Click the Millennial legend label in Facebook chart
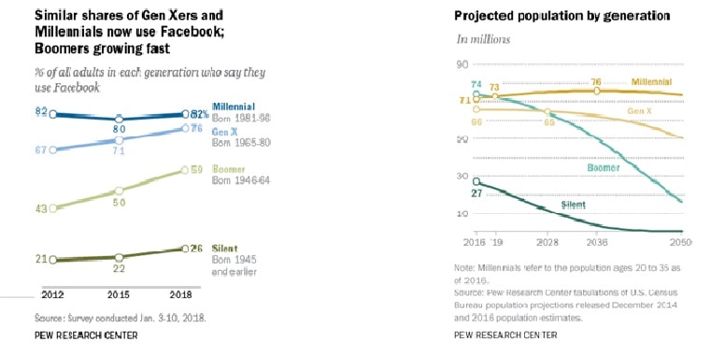This screenshot has width=711, height=356. pos(234,107)
